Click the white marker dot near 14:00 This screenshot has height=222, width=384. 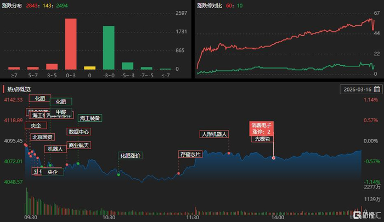click(x=274, y=158)
